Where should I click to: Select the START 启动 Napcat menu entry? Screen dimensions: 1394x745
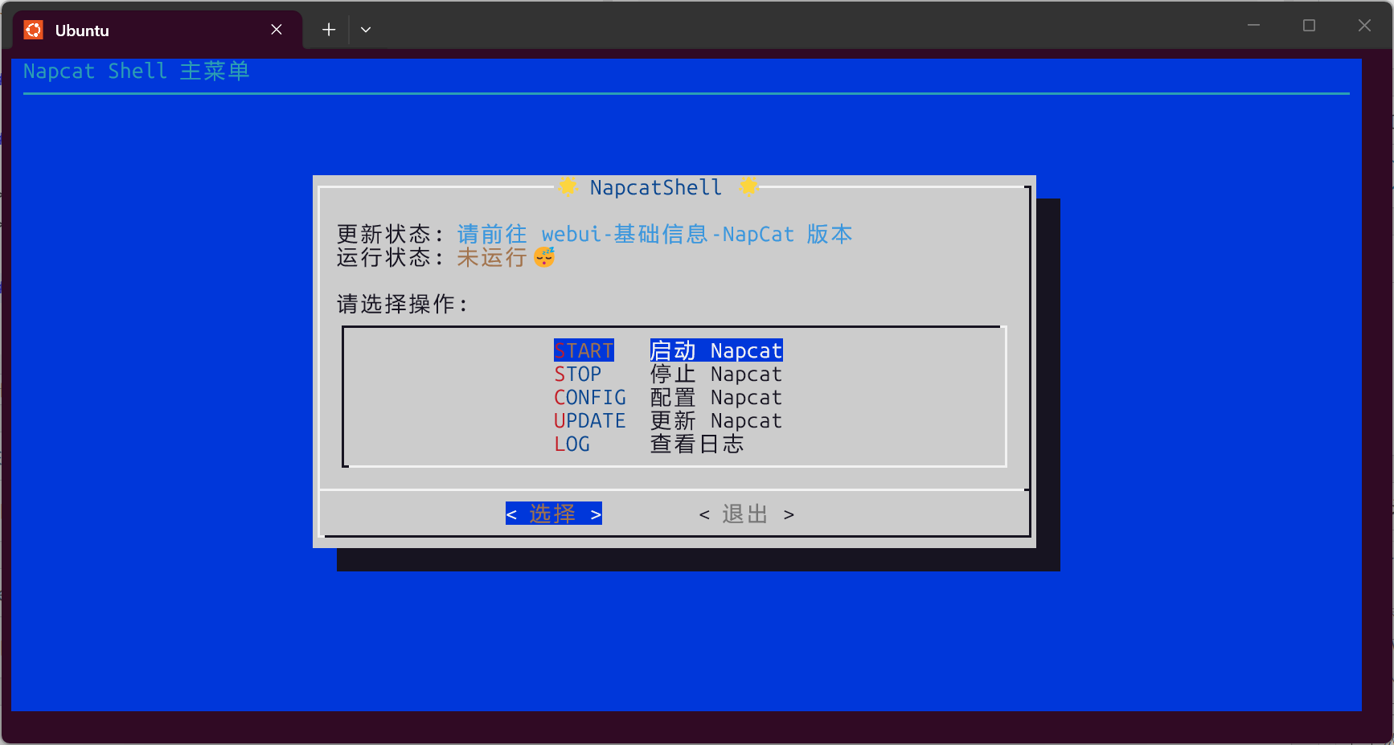(x=668, y=350)
